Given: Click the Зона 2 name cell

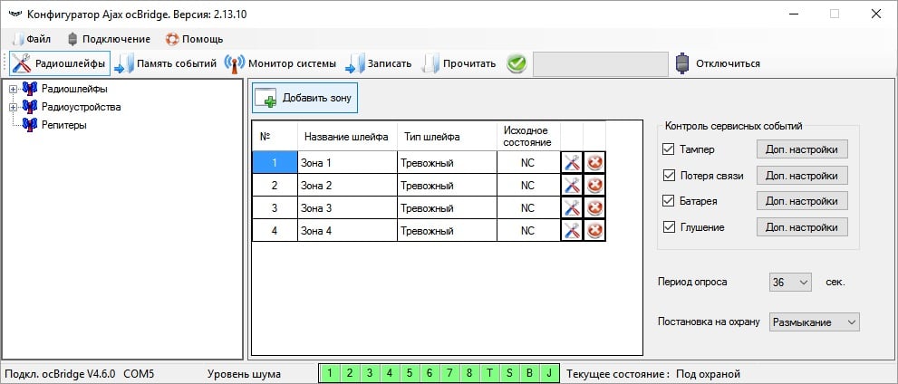Looking at the screenshot, I should tap(347, 186).
